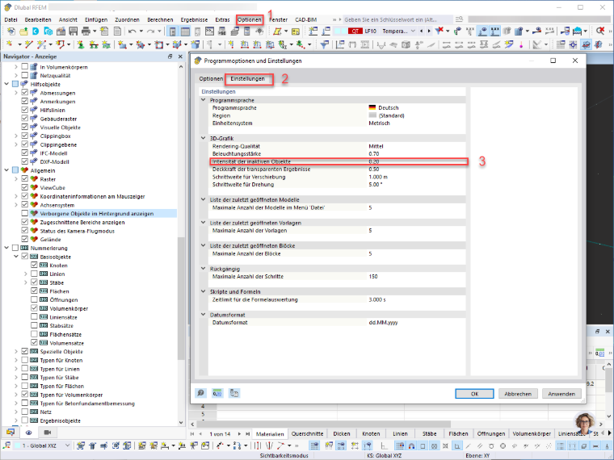The image size is (614, 460).
Task: Toggle the ViewCube checkbox
Action: coord(25,187)
